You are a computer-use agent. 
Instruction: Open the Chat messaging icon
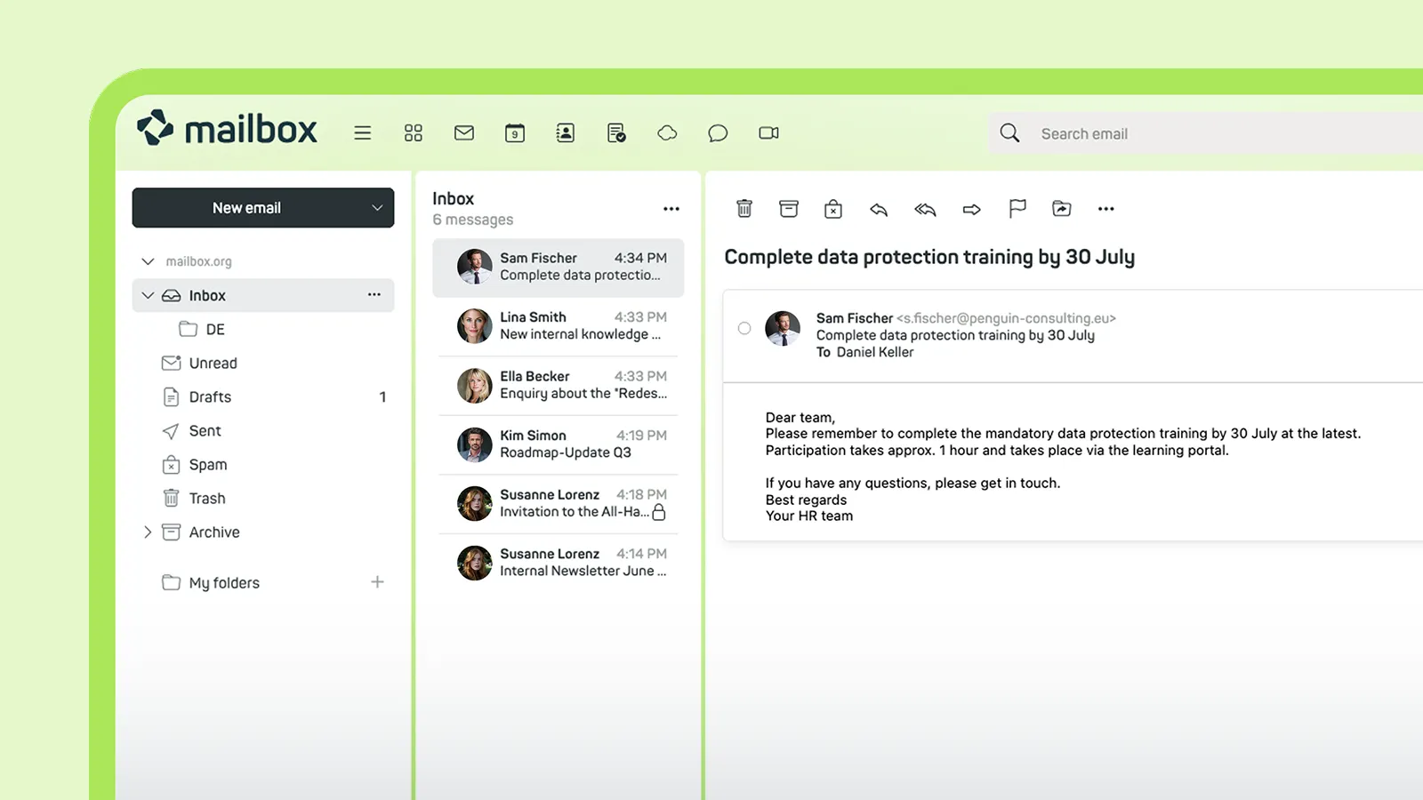(718, 132)
